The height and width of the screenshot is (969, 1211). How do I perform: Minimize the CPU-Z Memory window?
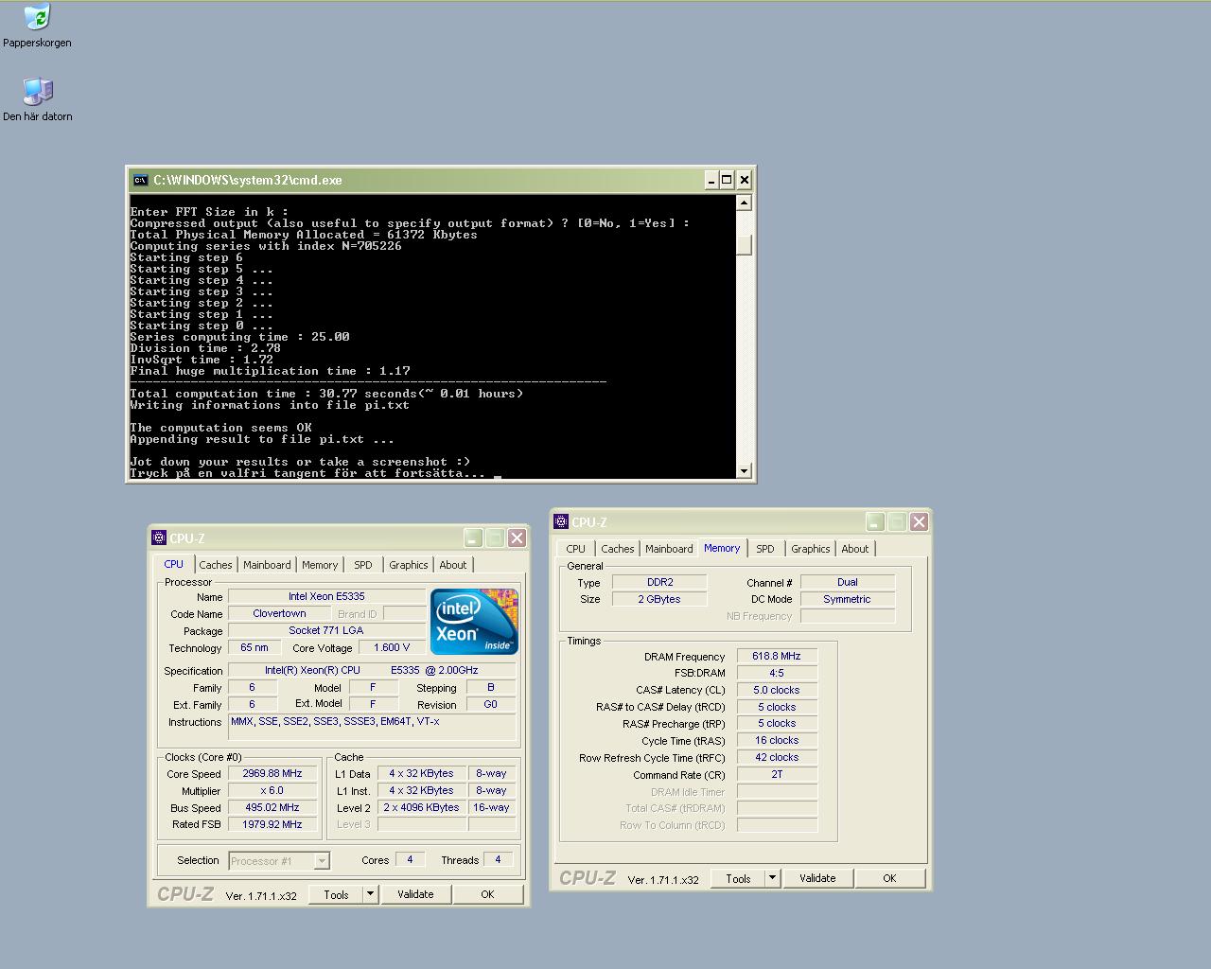[x=875, y=521]
